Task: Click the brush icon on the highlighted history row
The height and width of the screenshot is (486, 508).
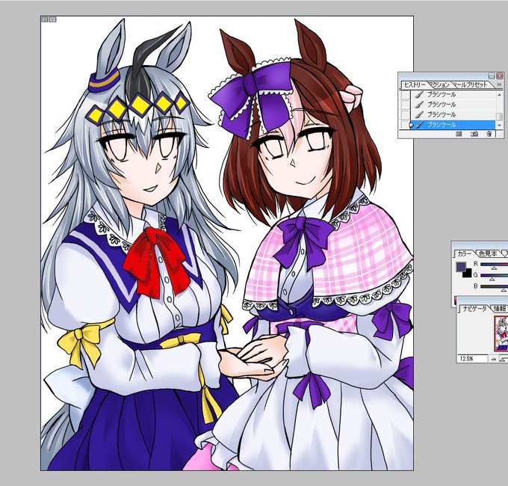Action: point(419,125)
